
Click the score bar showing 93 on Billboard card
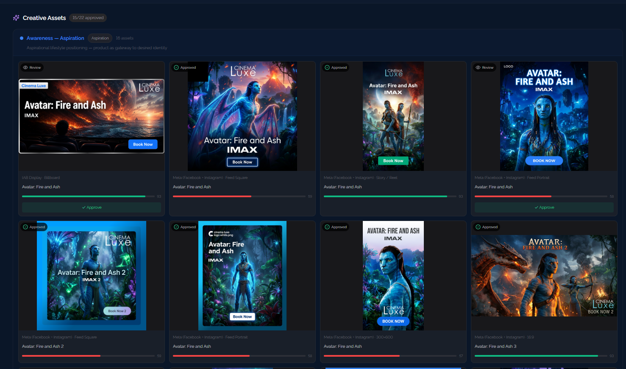click(x=88, y=196)
